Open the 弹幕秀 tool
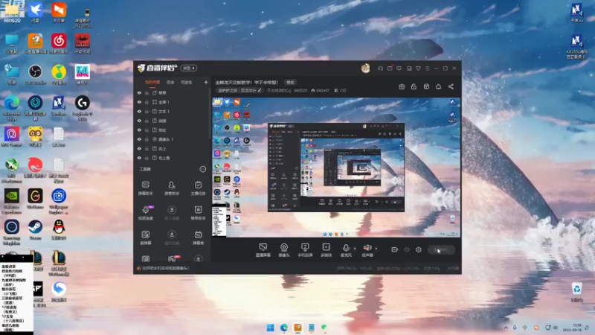595x335 pixels. 198,237
